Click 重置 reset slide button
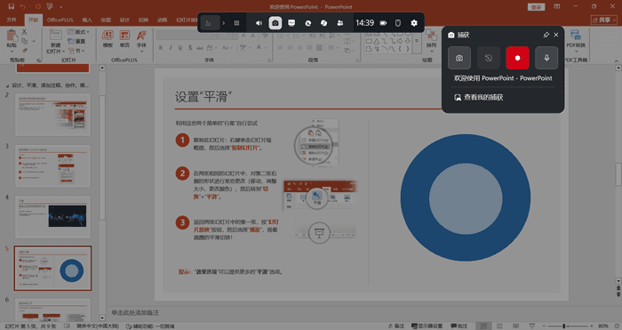The width and height of the screenshot is (622, 330). coord(77,41)
